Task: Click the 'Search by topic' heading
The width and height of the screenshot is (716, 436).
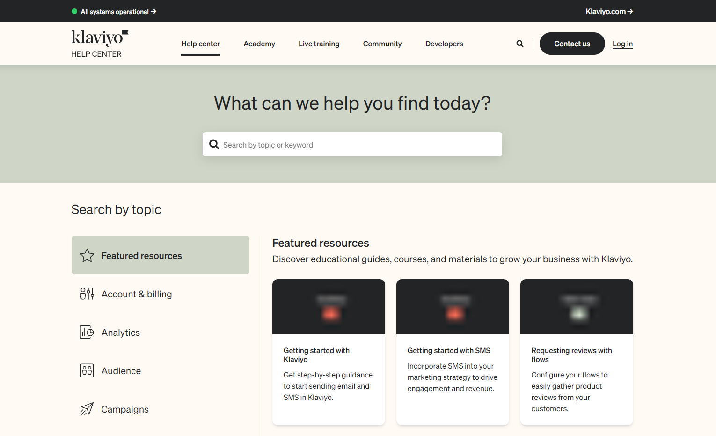Action: (116, 209)
